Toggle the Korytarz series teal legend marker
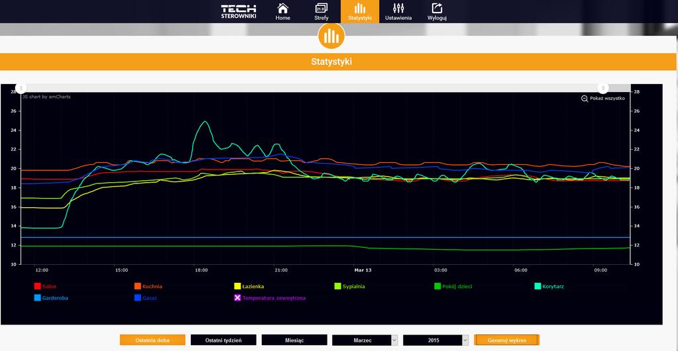 pyautogui.click(x=537, y=286)
